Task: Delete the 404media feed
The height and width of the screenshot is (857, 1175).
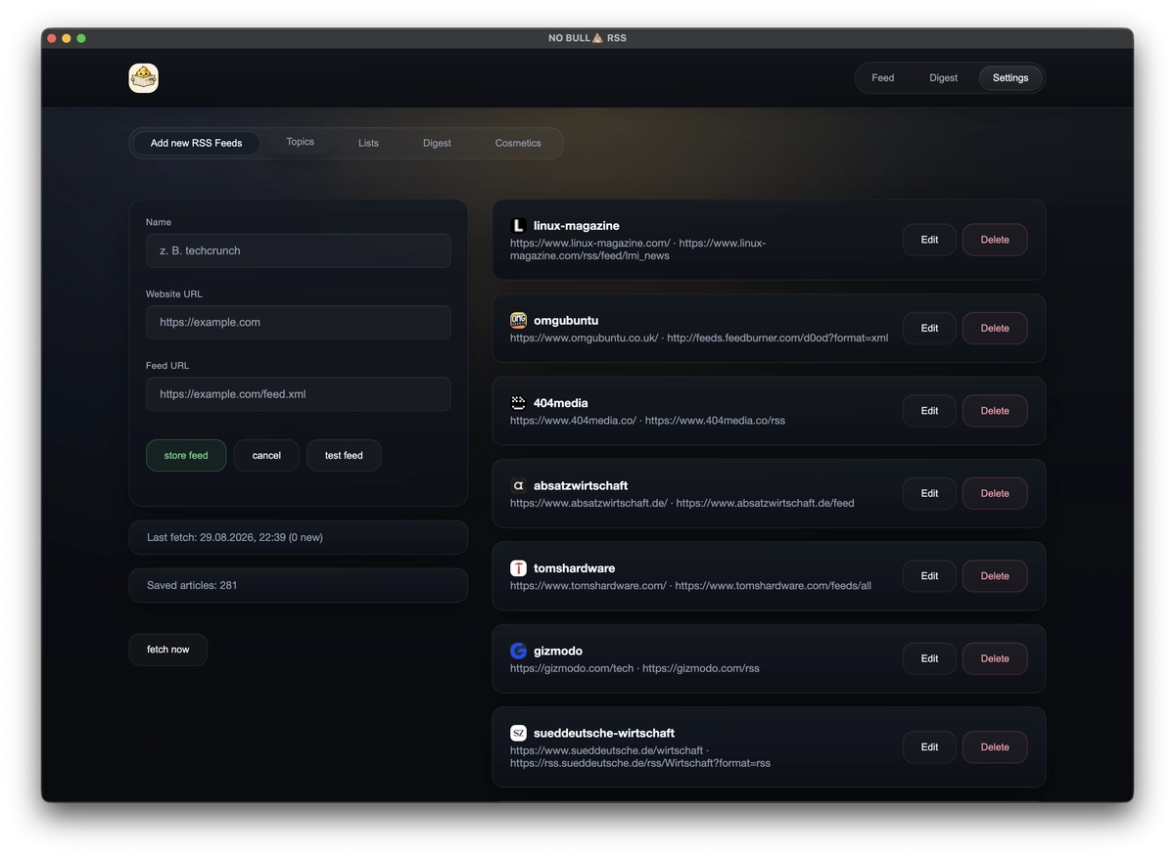Action: point(995,411)
